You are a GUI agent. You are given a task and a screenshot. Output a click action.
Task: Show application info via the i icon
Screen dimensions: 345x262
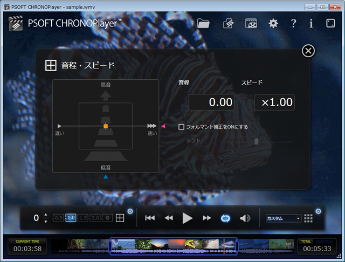pos(311,23)
